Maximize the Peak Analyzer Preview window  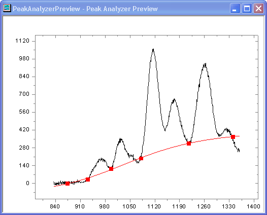point(247,8)
